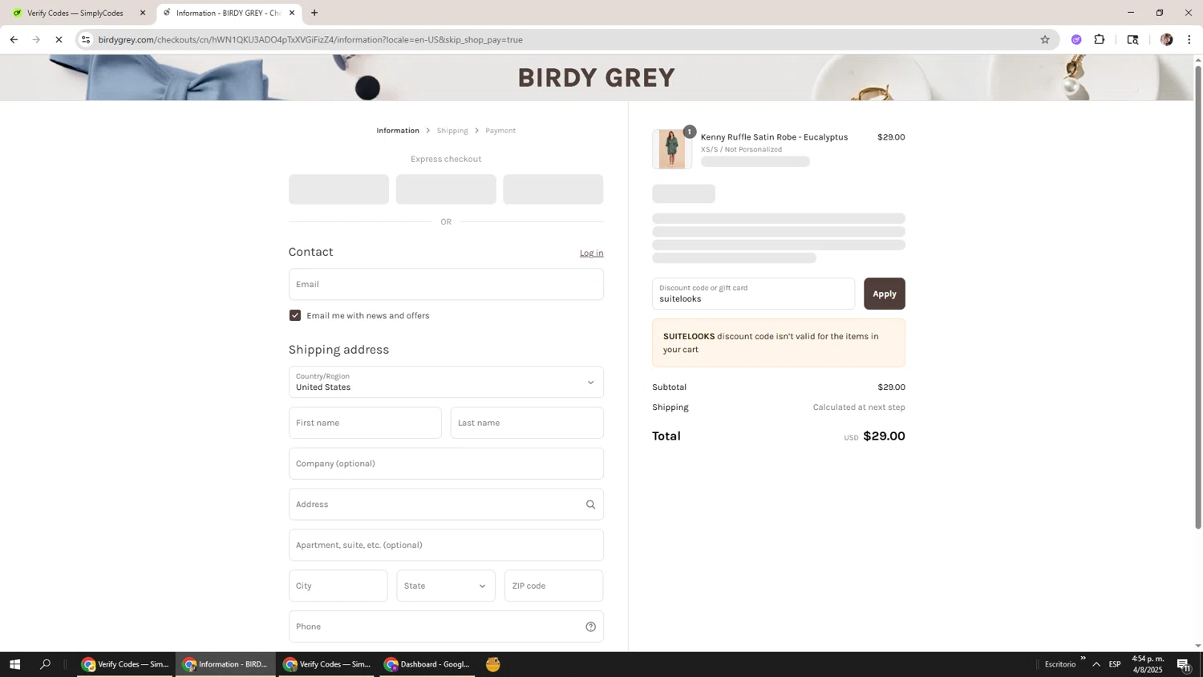Show hidden system tray icons

tap(1096, 664)
